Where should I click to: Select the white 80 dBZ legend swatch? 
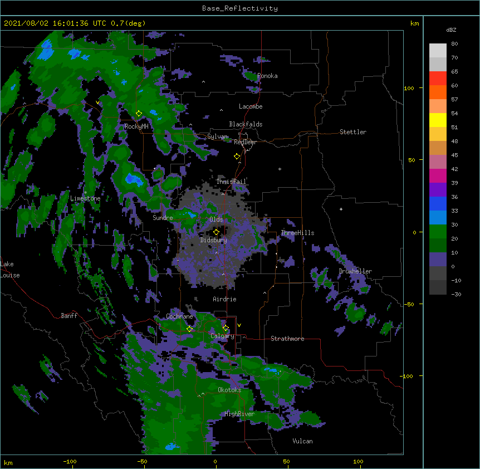(438, 51)
